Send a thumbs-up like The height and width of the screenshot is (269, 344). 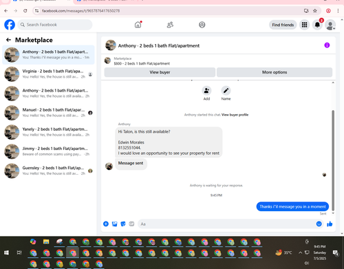(330, 224)
